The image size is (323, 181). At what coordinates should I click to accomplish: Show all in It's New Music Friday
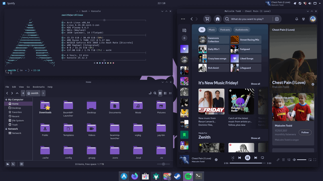click(255, 84)
